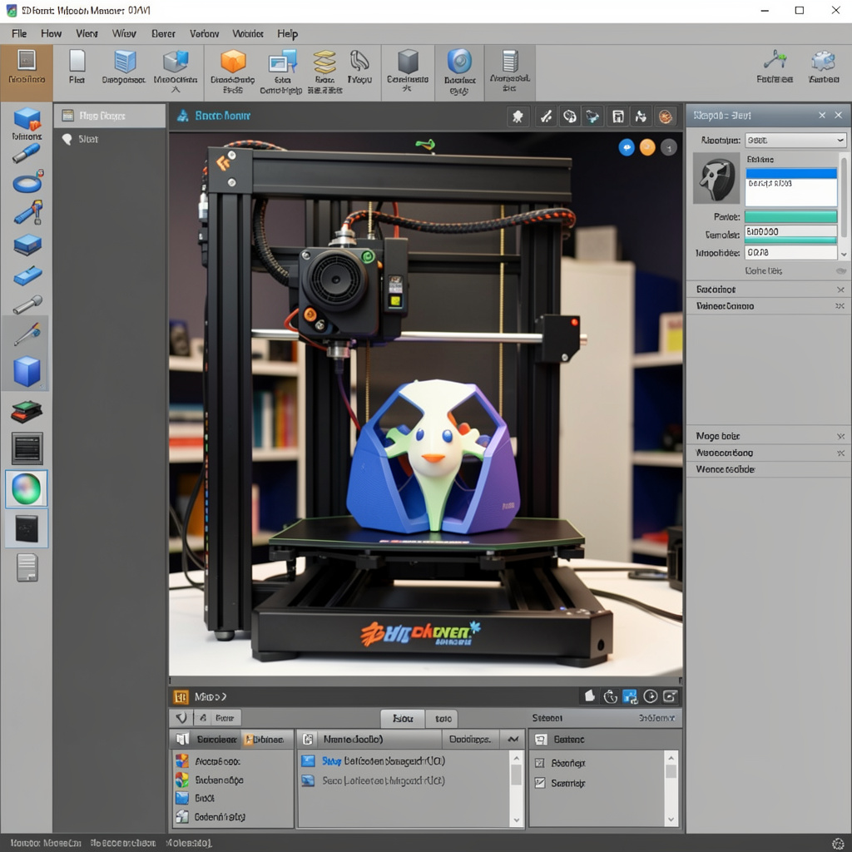Viewport: 852px width, 852px height.
Task: Click the blue round speaker ribbon icon
Action: coord(459,61)
